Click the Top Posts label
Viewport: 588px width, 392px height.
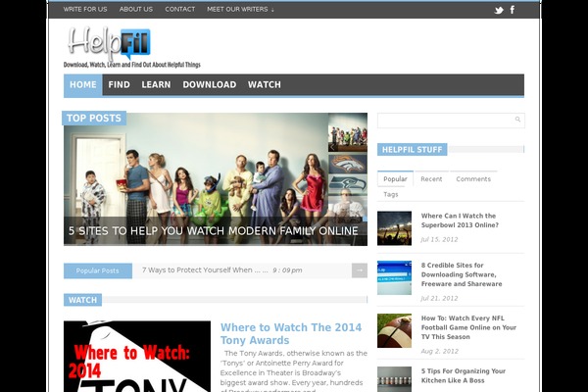[x=94, y=119]
